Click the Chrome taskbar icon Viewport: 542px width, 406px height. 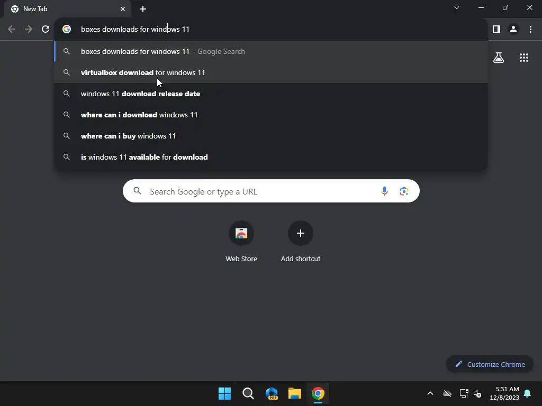coord(318,393)
